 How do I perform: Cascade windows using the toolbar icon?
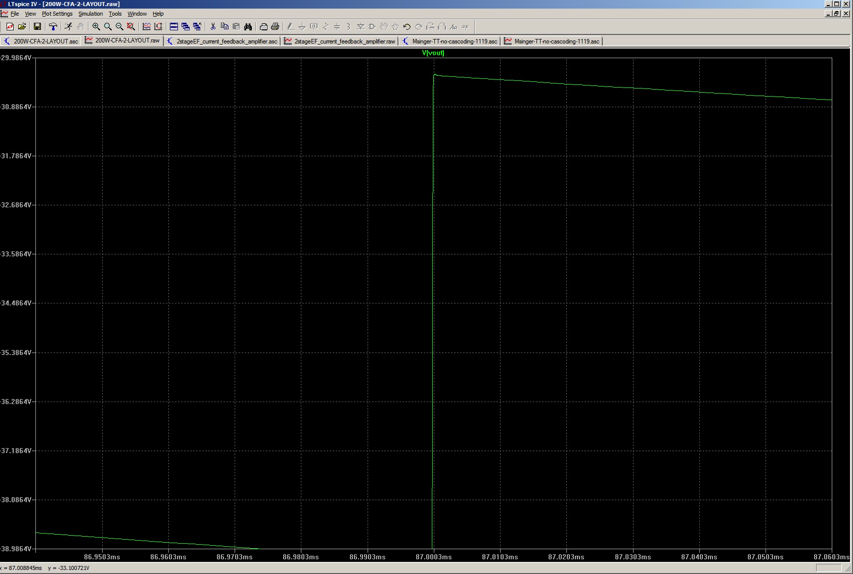(186, 27)
